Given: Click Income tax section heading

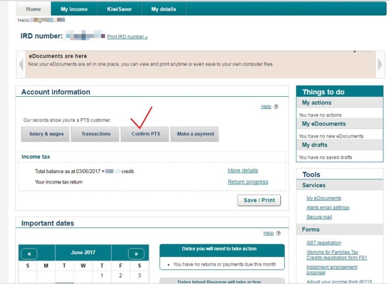Looking at the screenshot, I should (x=36, y=157).
